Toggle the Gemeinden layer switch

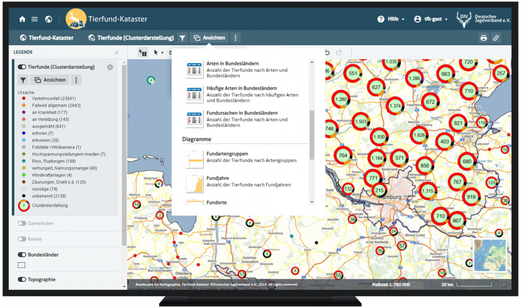[x=22, y=223]
